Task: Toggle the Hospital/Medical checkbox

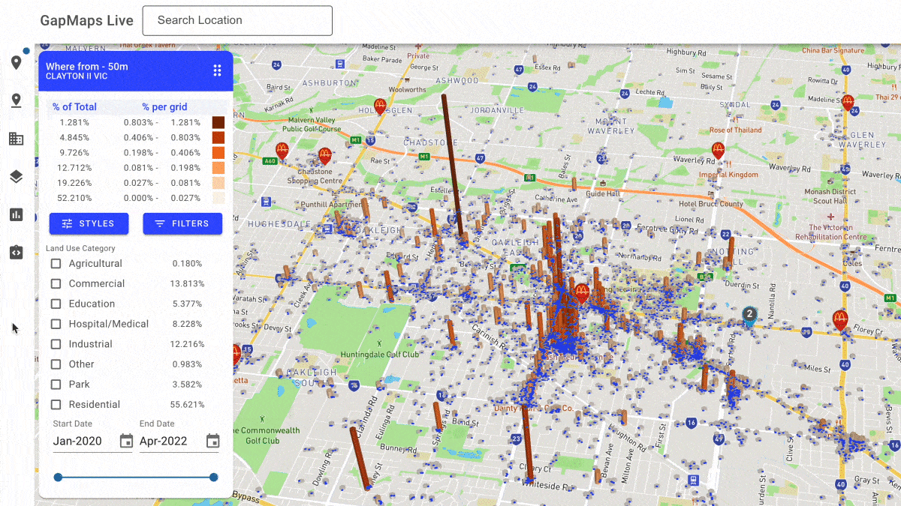Action: tap(56, 325)
